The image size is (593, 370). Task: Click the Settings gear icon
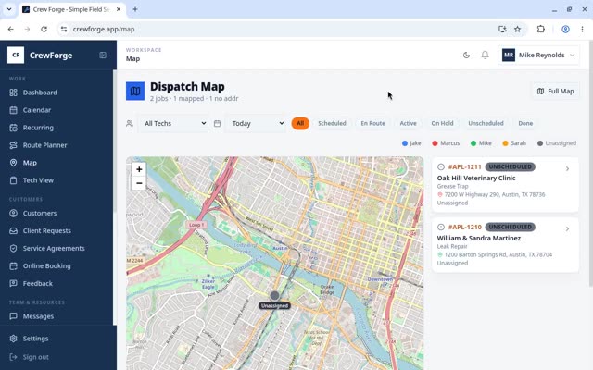[13, 339]
